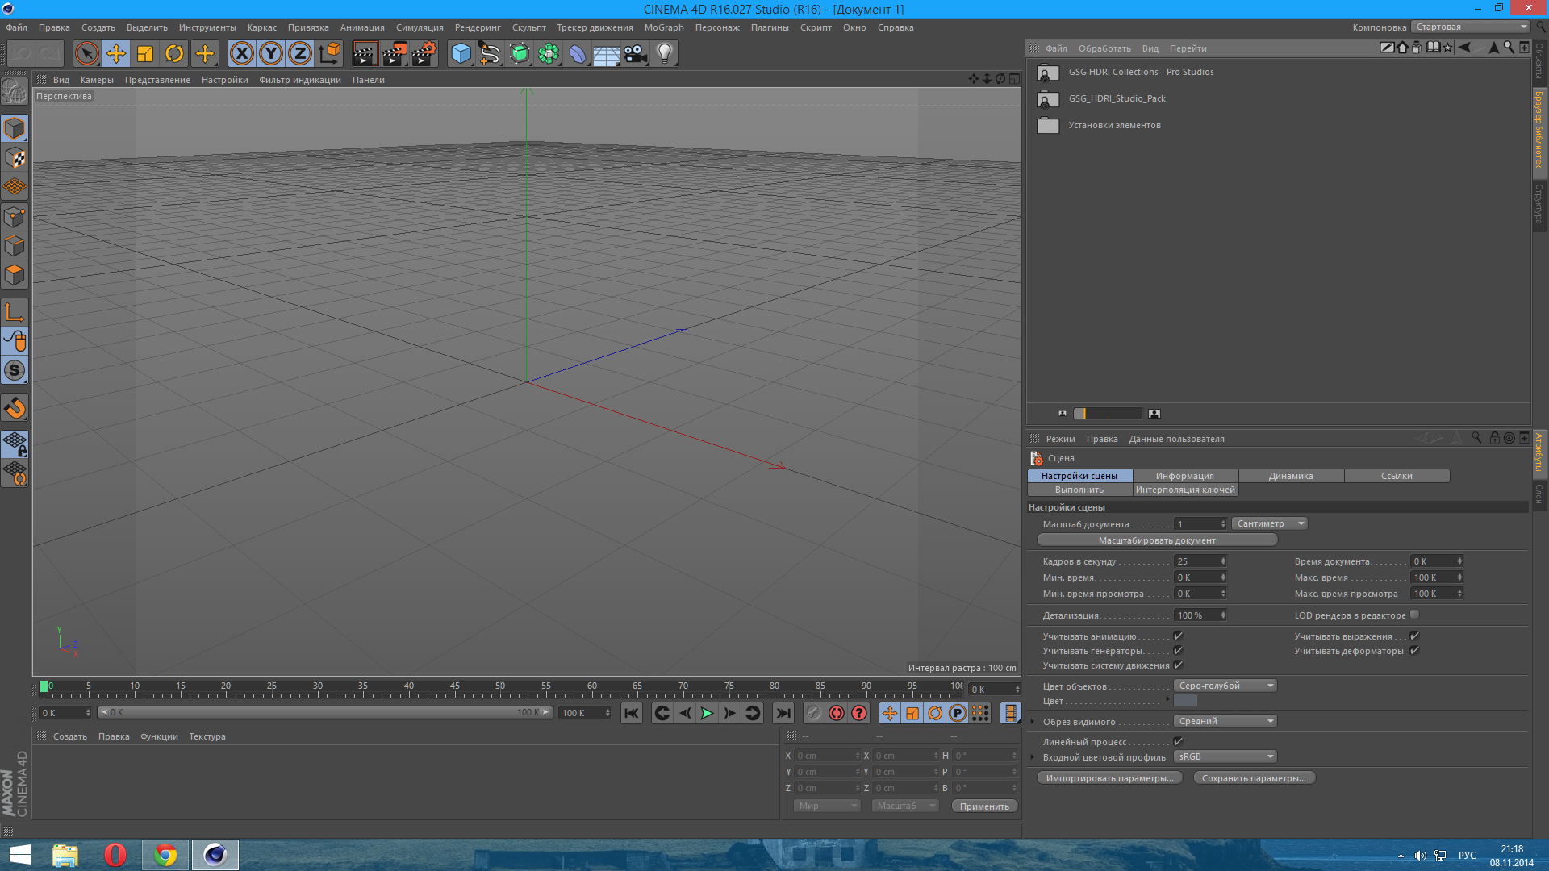Viewport: 1549px width, 871px height.
Task: Select the Rotate tool in the top toolbar
Action: click(x=174, y=54)
